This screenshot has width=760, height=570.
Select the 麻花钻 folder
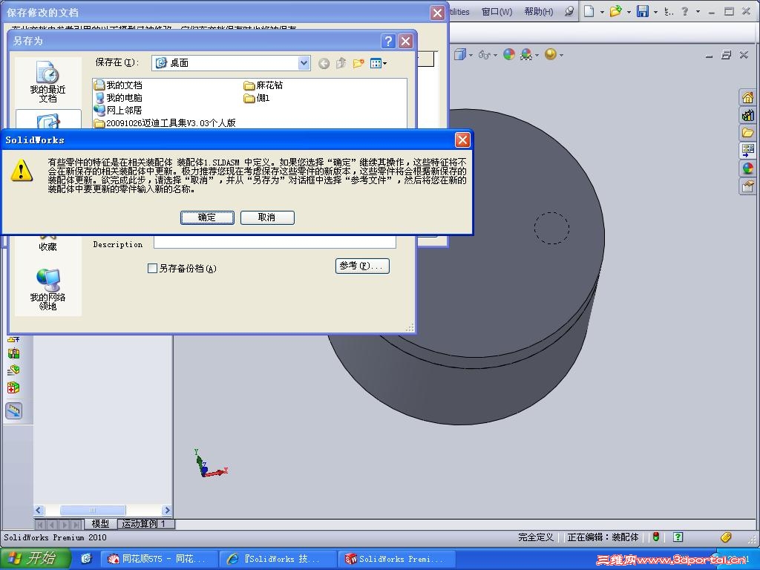click(x=263, y=85)
